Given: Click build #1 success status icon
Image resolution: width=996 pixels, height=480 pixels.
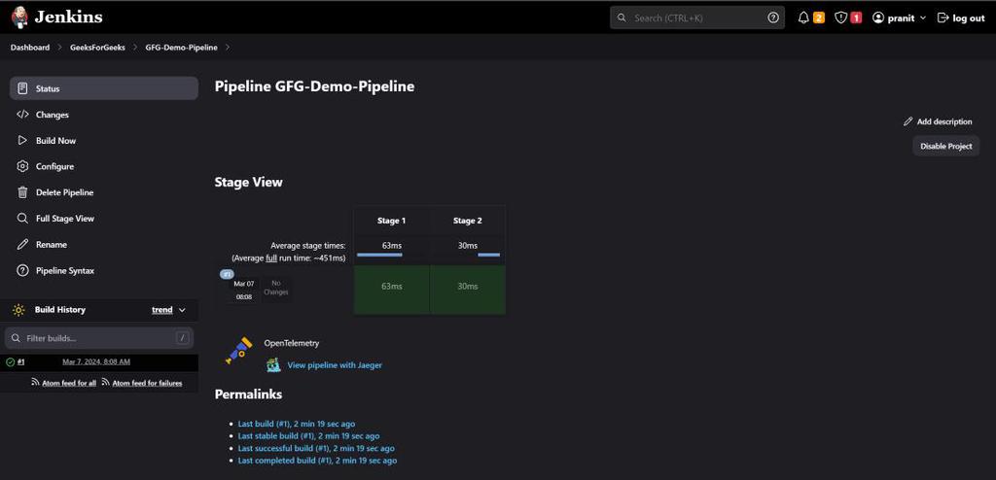Looking at the screenshot, I should [10, 361].
